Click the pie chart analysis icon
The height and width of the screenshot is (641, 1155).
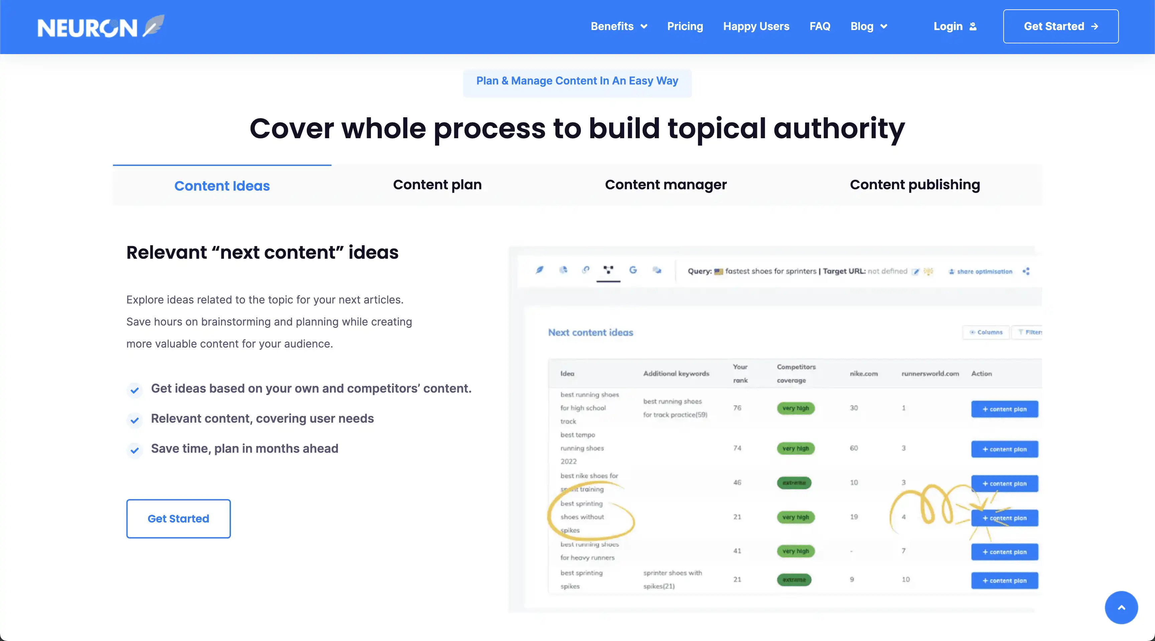pyautogui.click(x=563, y=270)
